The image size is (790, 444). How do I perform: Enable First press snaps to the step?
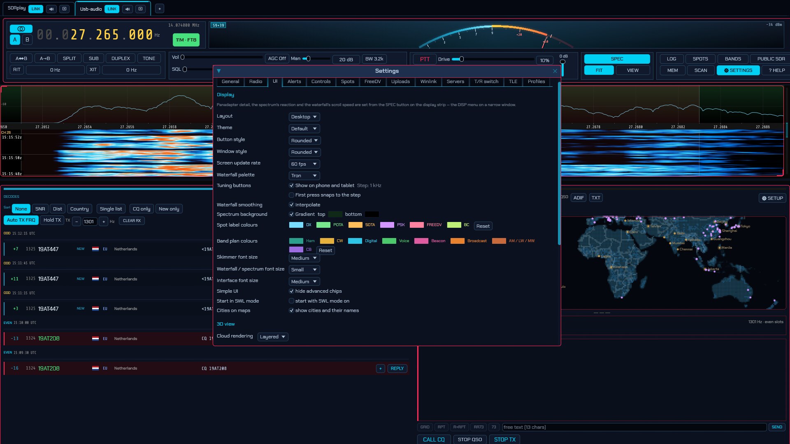[x=291, y=195]
